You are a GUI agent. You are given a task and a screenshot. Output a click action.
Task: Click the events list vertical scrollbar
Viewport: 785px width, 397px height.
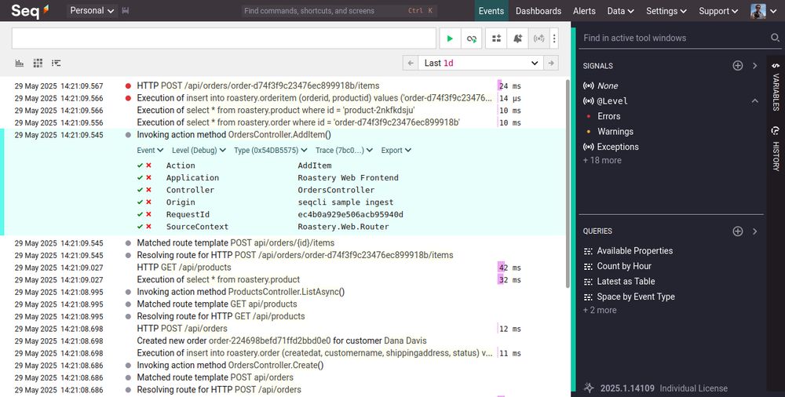click(x=568, y=184)
